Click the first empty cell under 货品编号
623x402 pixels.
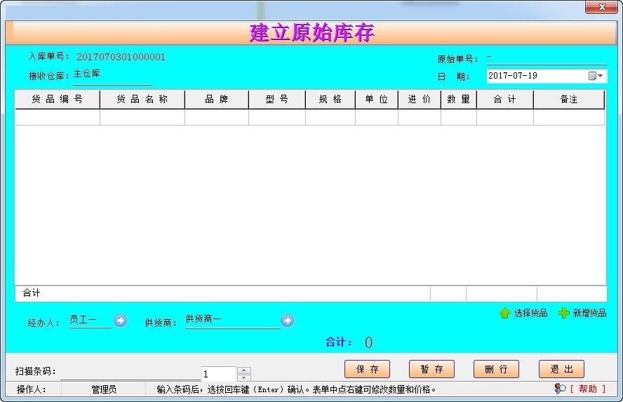58,118
